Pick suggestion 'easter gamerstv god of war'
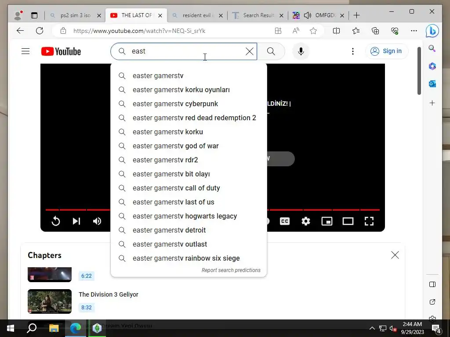The width and height of the screenshot is (450, 337). coord(189,146)
